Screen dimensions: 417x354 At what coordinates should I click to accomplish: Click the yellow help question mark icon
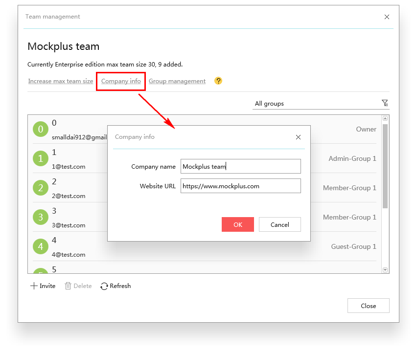(x=218, y=81)
